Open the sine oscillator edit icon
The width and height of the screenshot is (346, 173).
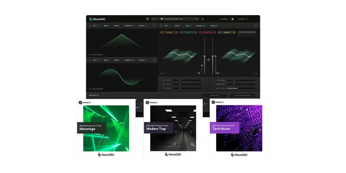click(154, 60)
